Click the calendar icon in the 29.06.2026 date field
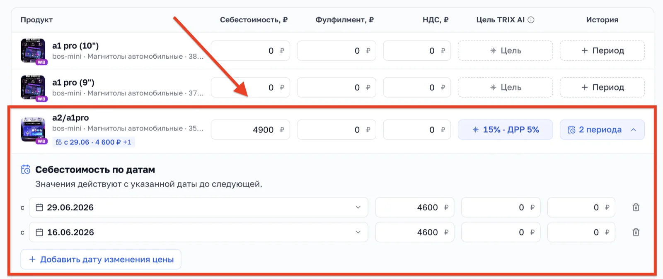Image resolution: width=663 pixels, height=279 pixels. pos(39,207)
